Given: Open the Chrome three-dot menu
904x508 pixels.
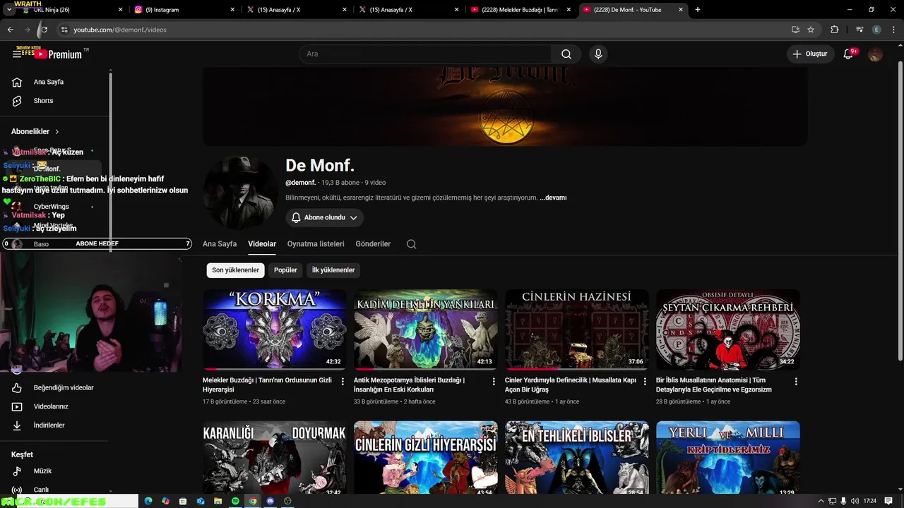Looking at the screenshot, I should [x=893, y=30].
